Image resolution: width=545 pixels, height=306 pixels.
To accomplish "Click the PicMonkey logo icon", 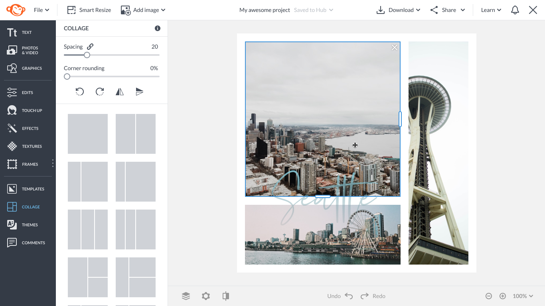I will (x=16, y=10).
